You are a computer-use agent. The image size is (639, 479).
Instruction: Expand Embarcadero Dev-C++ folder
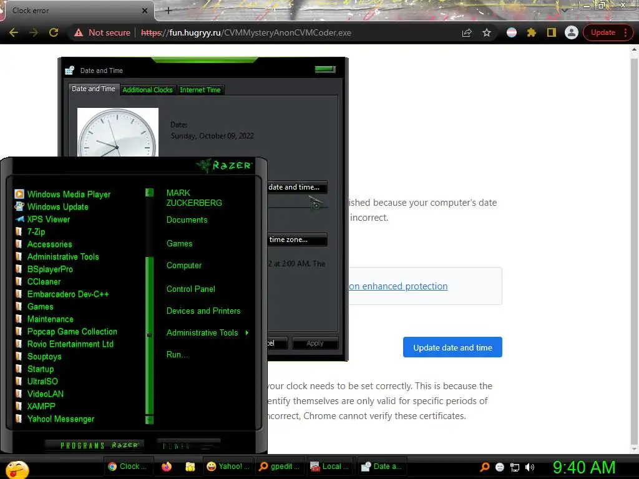coord(62,294)
